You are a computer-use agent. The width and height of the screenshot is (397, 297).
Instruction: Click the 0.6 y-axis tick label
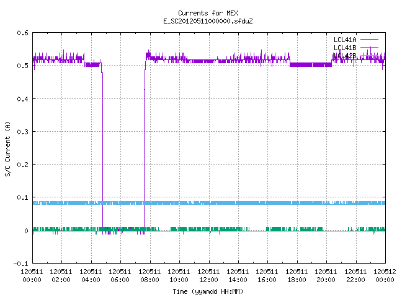(22, 33)
